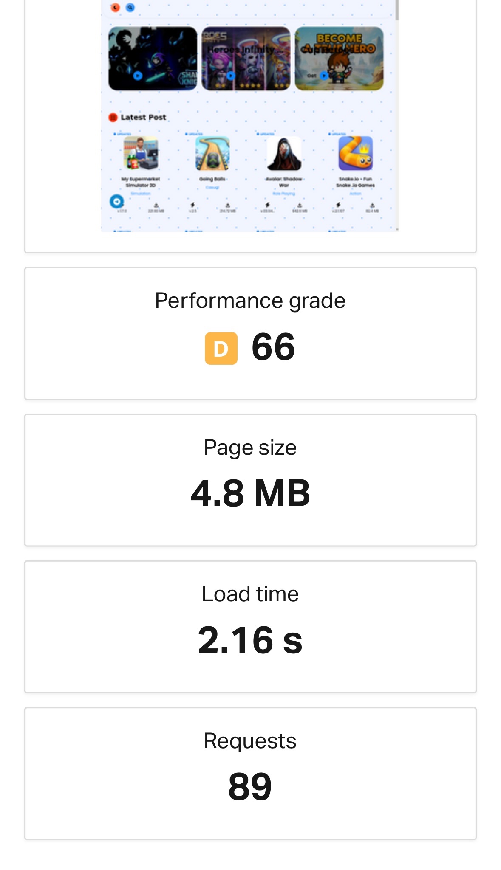Click the Going Balls game icon

click(212, 153)
